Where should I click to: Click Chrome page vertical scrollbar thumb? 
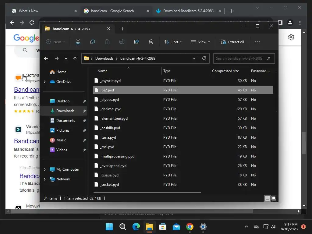304,143
